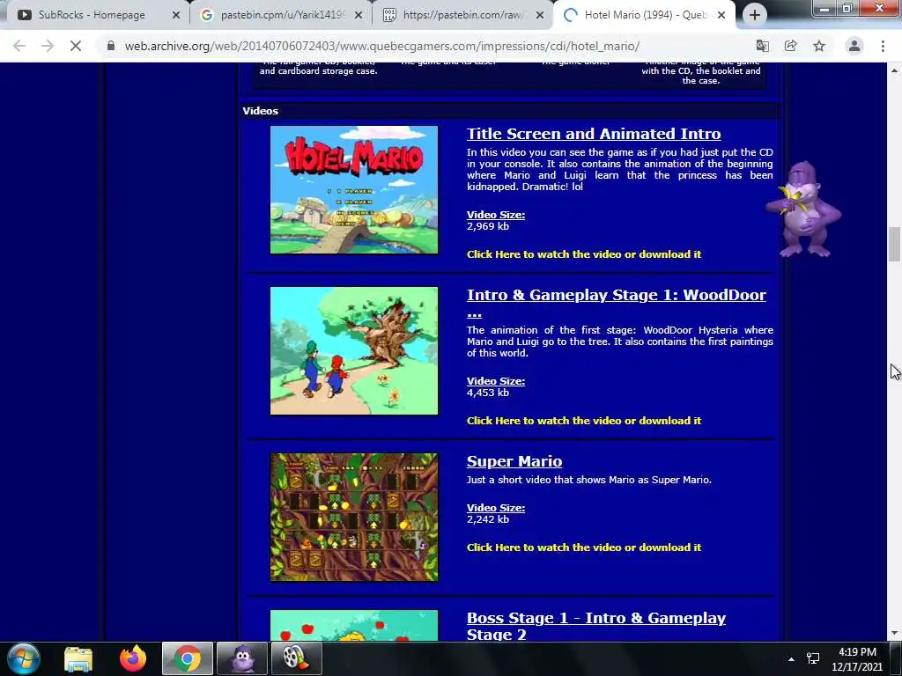The image size is (902, 676).
Task: Switch to the pastebin.cpm Google search tab
Action: coord(282,15)
